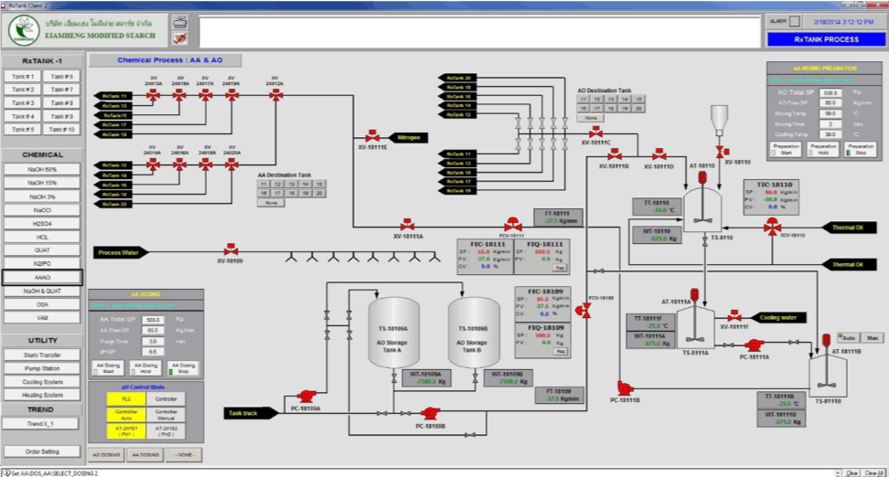Viewport: 889px width, 477px height.
Task: Set pH control mode to Controller
Action: tap(166, 398)
